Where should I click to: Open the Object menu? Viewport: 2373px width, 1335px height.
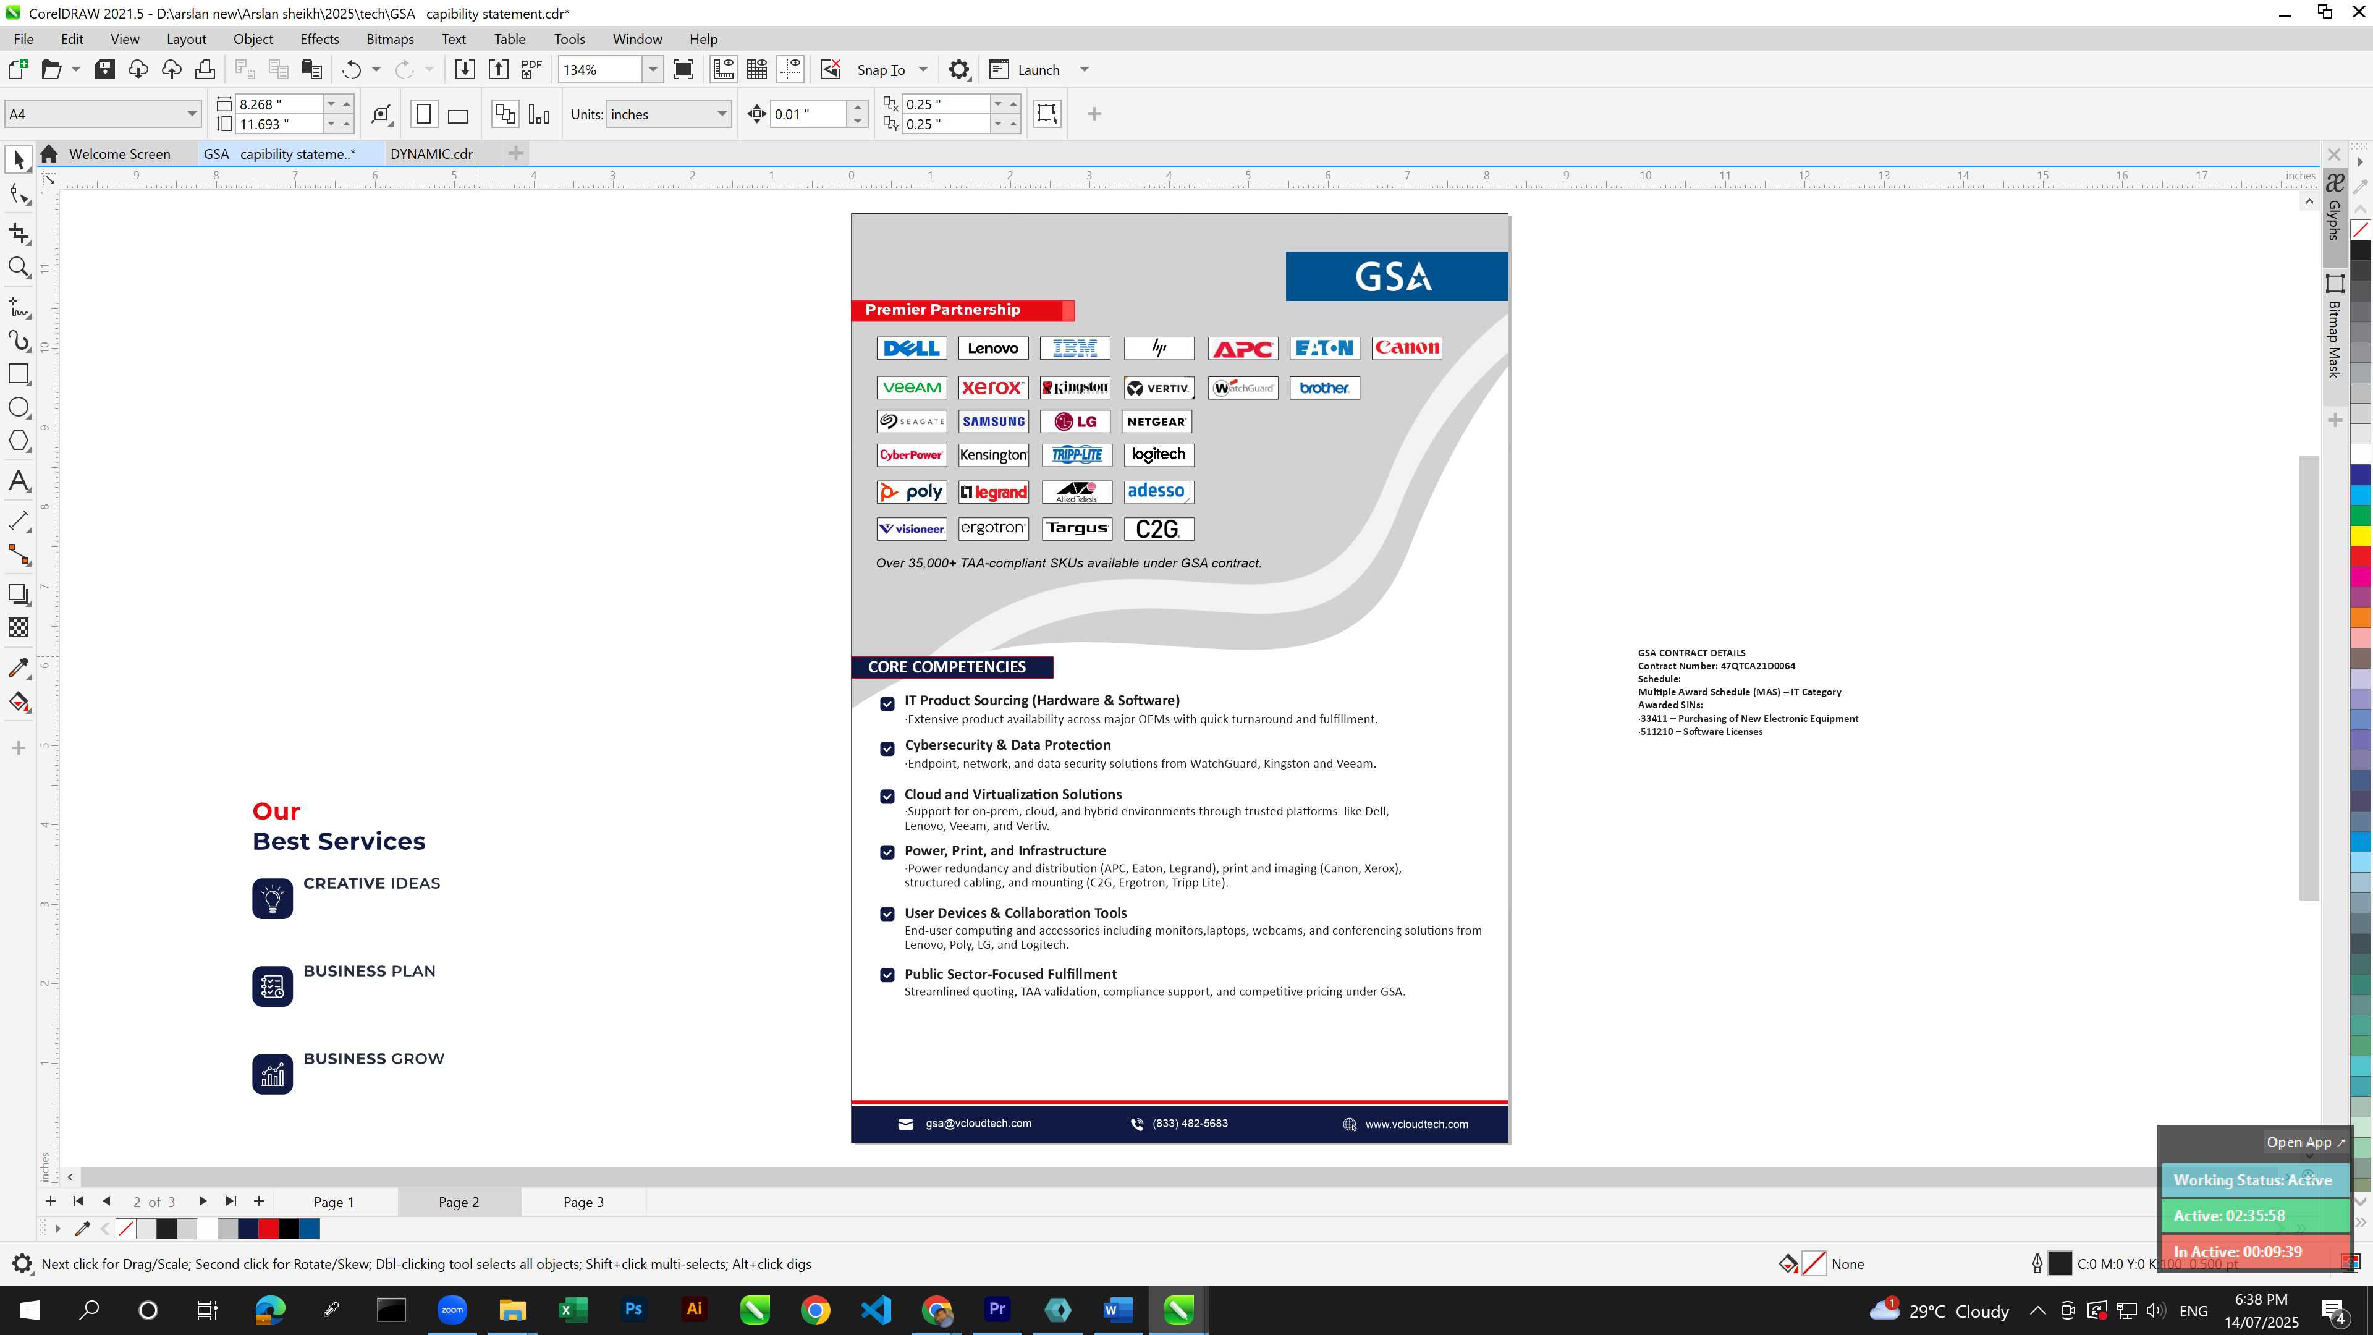pyautogui.click(x=252, y=39)
